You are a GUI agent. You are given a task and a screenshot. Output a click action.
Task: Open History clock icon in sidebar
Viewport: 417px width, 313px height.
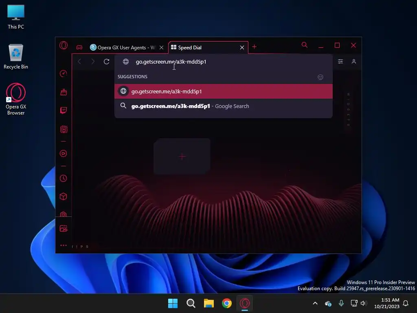(x=63, y=179)
